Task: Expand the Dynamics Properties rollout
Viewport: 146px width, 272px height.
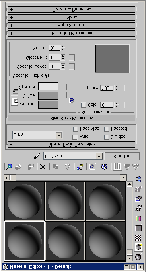Action: click(x=72, y=10)
